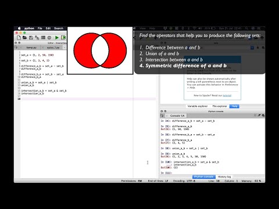279x209 pixels.
Task: Click the In [11] console prompt
Action: (166, 173)
